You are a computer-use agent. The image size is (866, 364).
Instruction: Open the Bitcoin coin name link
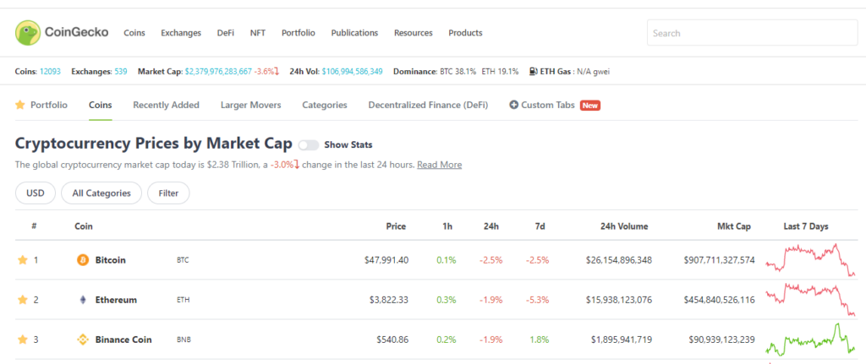click(111, 260)
